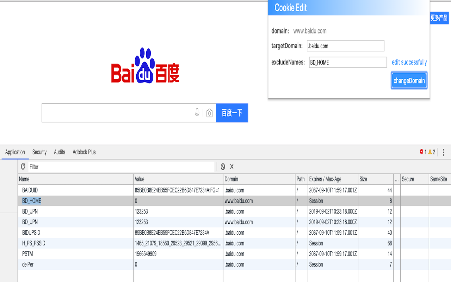Open the Audits tab

60,152
